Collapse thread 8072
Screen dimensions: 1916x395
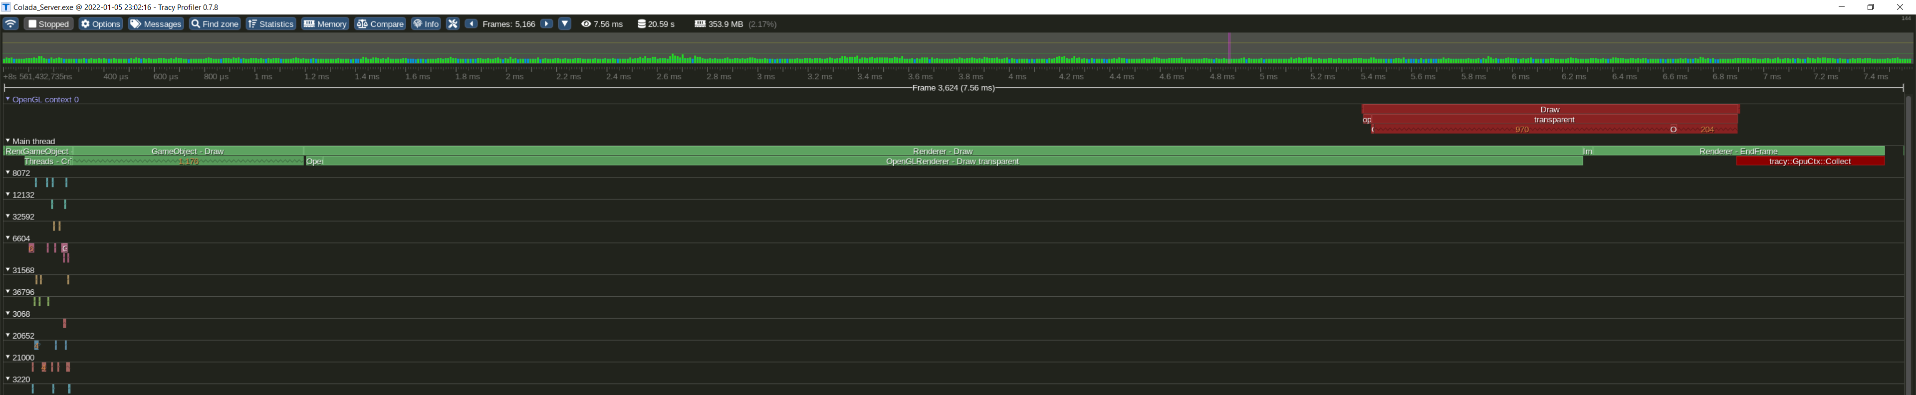[x=7, y=173]
